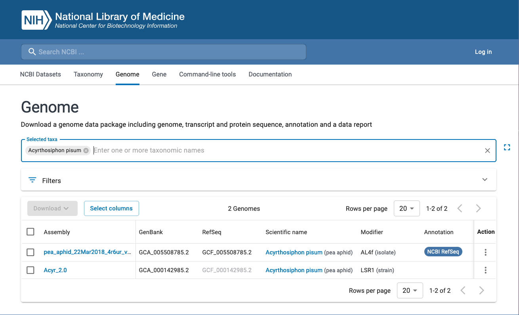Expand the Filters panel chevron
Viewport: 519px width, 315px height.
485,180
